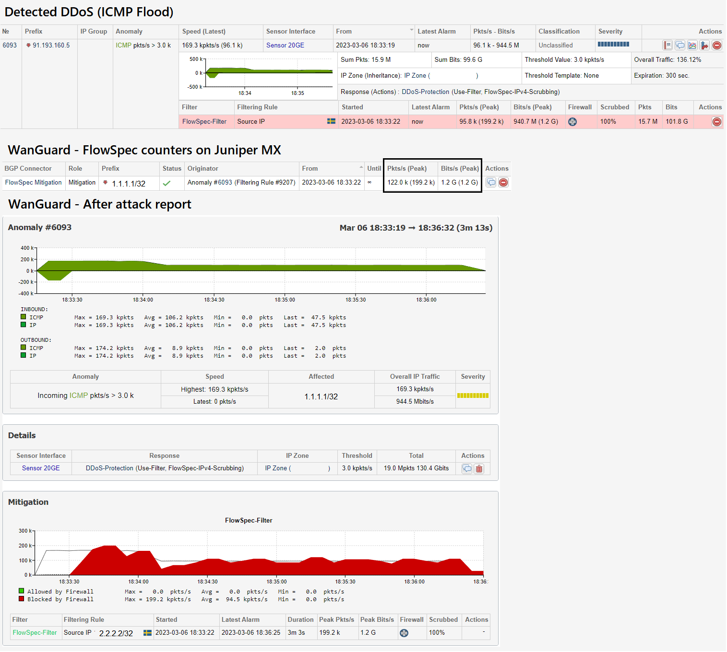Click the reroute mitigation arrow icon for anomaly 6093
The height and width of the screenshot is (652, 727).
coord(705,45)
